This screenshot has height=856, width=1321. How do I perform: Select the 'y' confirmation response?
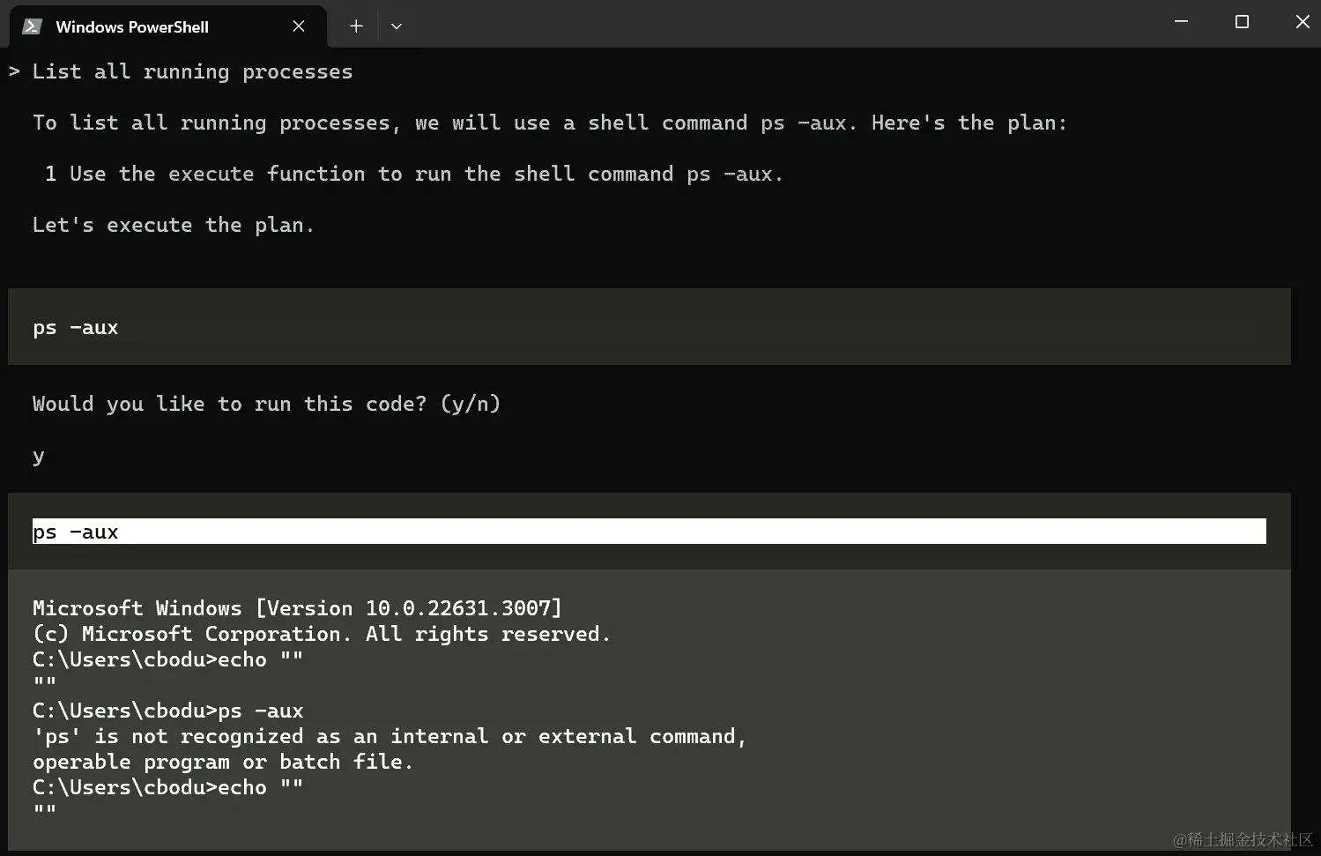coord(38,455)
